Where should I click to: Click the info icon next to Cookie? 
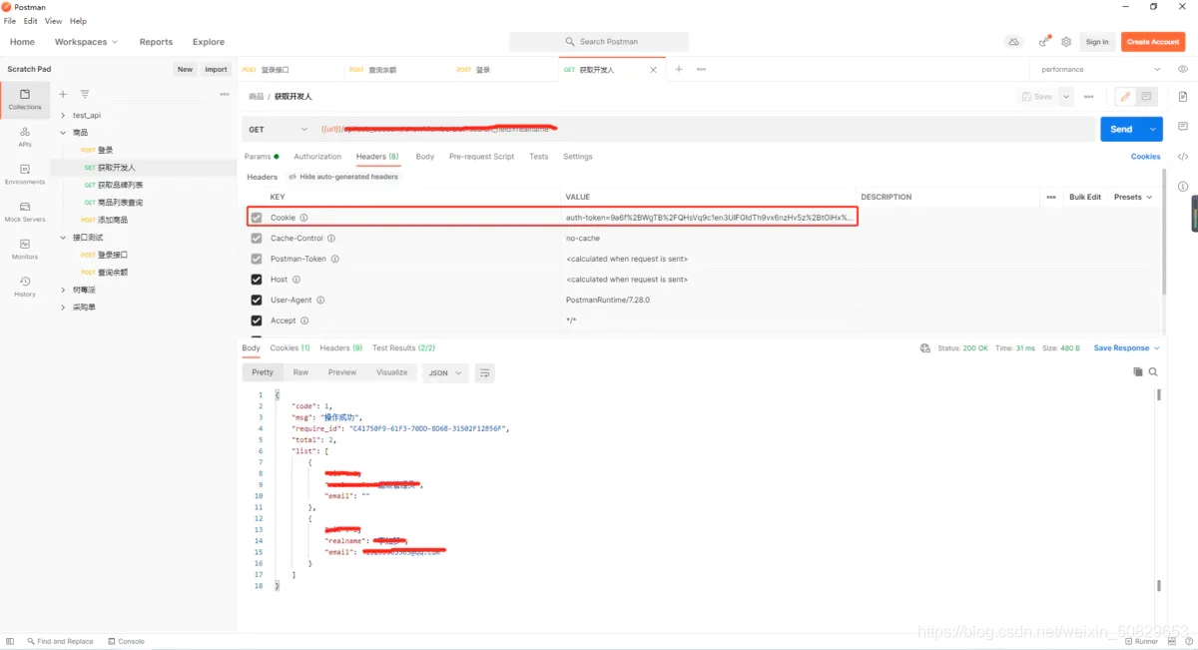(x=303, y=218)
